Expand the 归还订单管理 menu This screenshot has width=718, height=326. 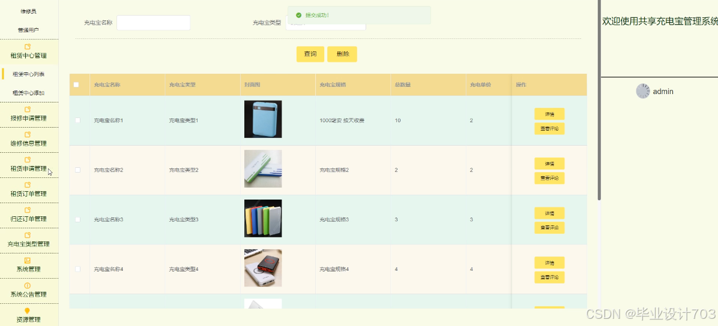(28, 215)
